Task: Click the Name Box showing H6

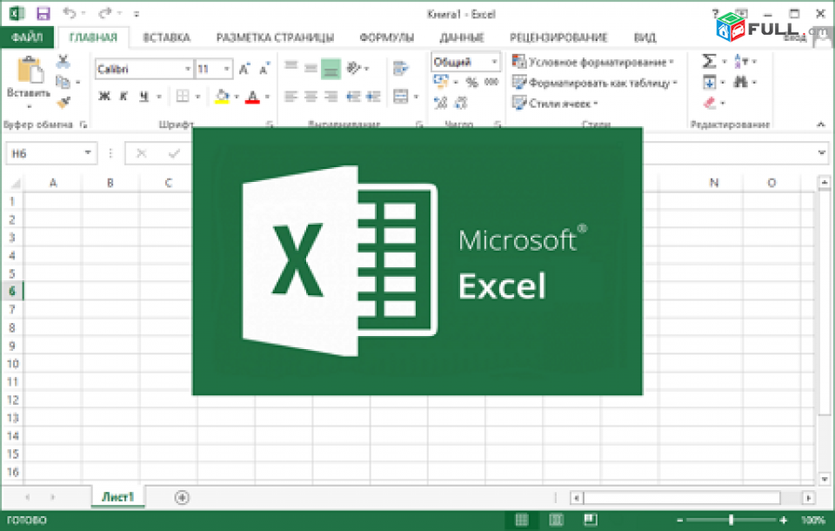Action: coord(51,153)
